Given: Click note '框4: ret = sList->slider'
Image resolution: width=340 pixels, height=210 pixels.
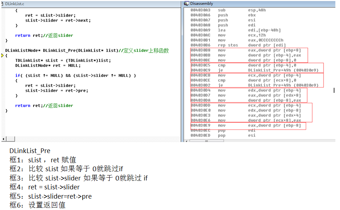Looking at the screenshot, I should tap(44, 187).
